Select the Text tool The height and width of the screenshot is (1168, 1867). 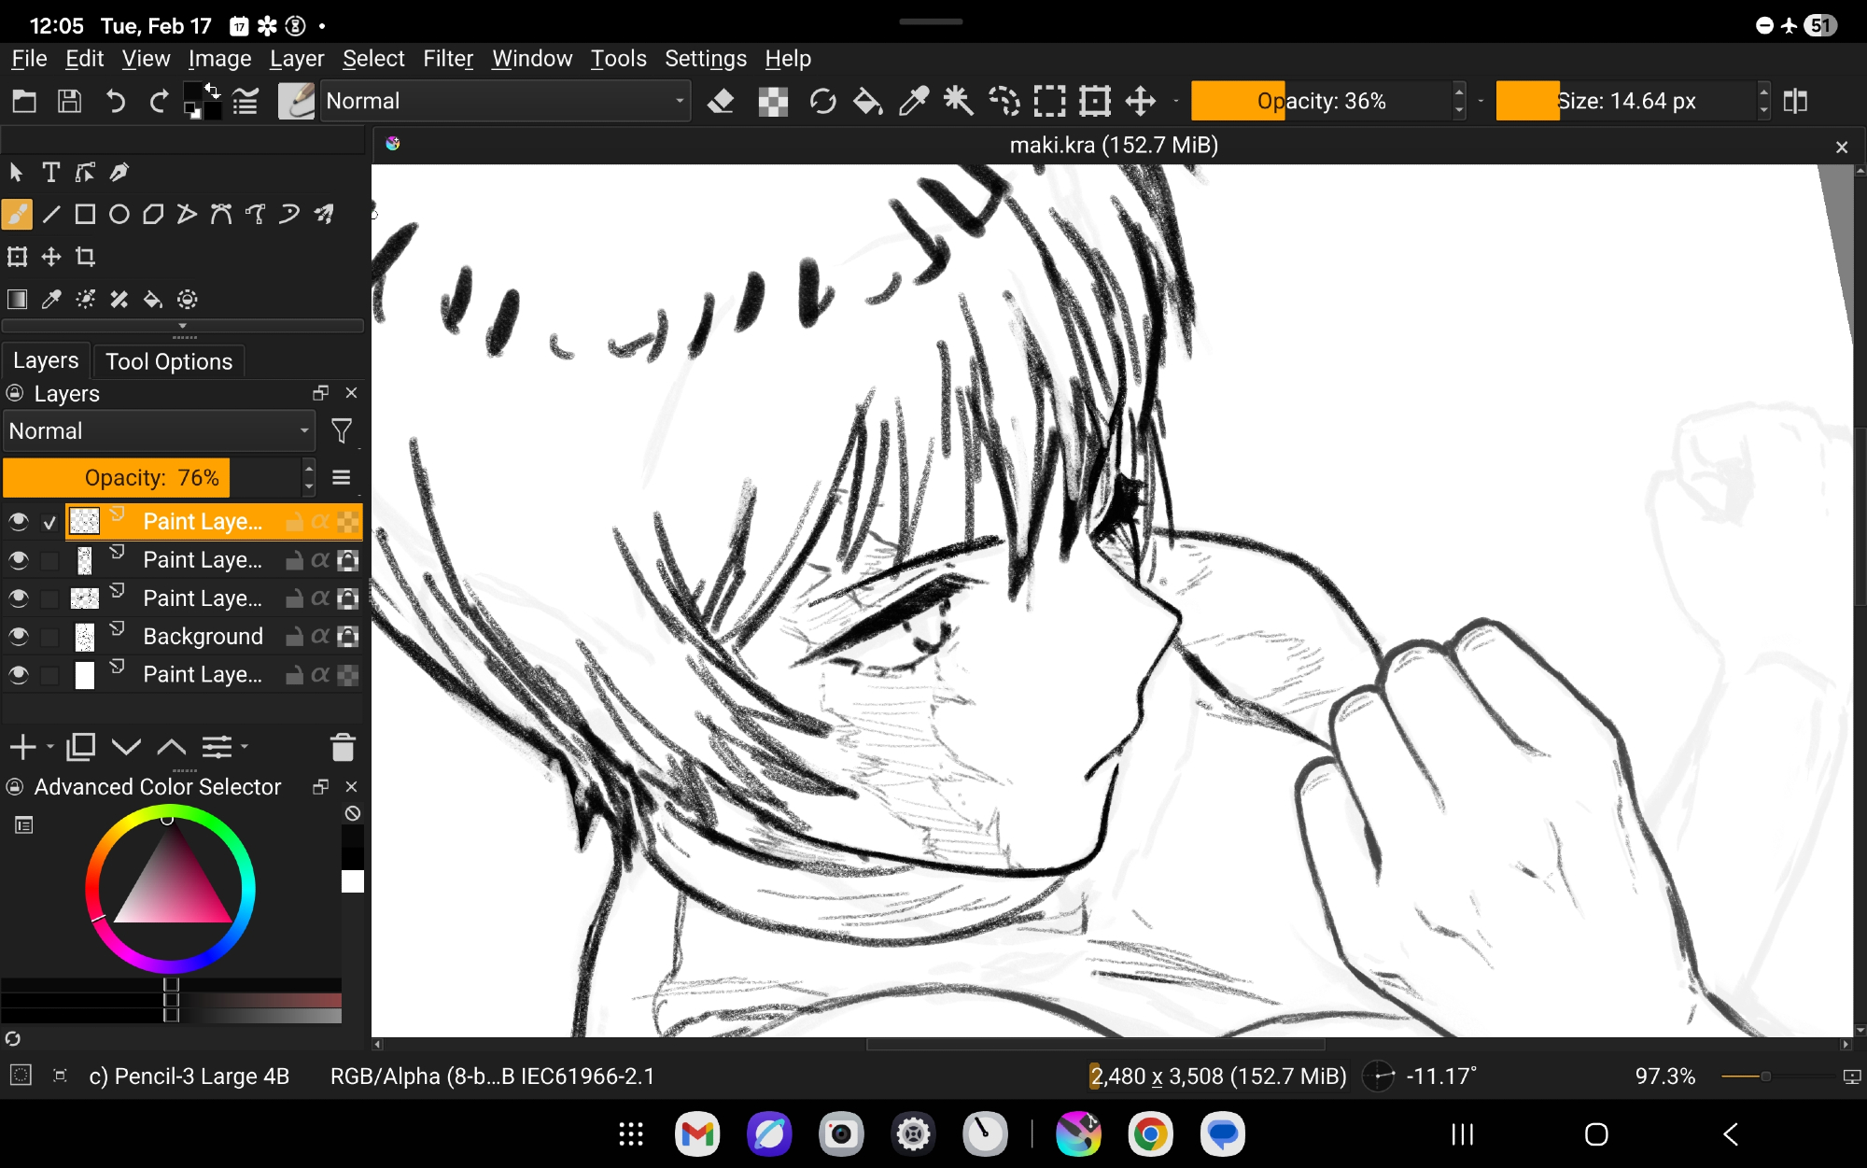click(x=50, y=172)
